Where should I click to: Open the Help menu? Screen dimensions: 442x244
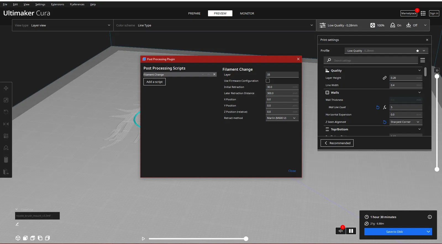(93, 4)
